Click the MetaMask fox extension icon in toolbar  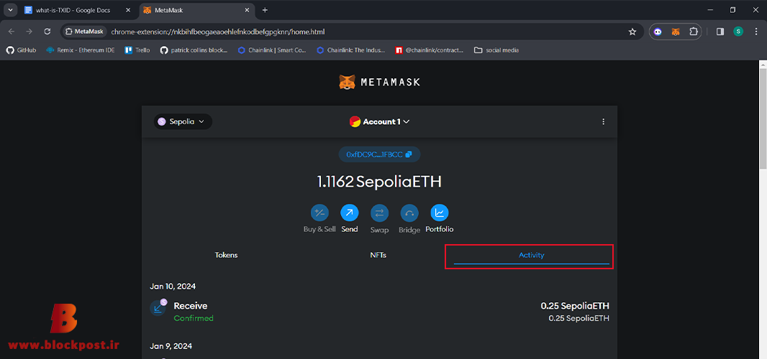(675, 32)
